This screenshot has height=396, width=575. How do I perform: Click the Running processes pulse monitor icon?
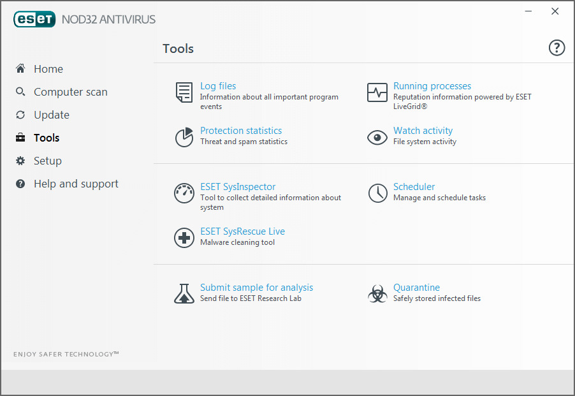click(x=377, y=92)
